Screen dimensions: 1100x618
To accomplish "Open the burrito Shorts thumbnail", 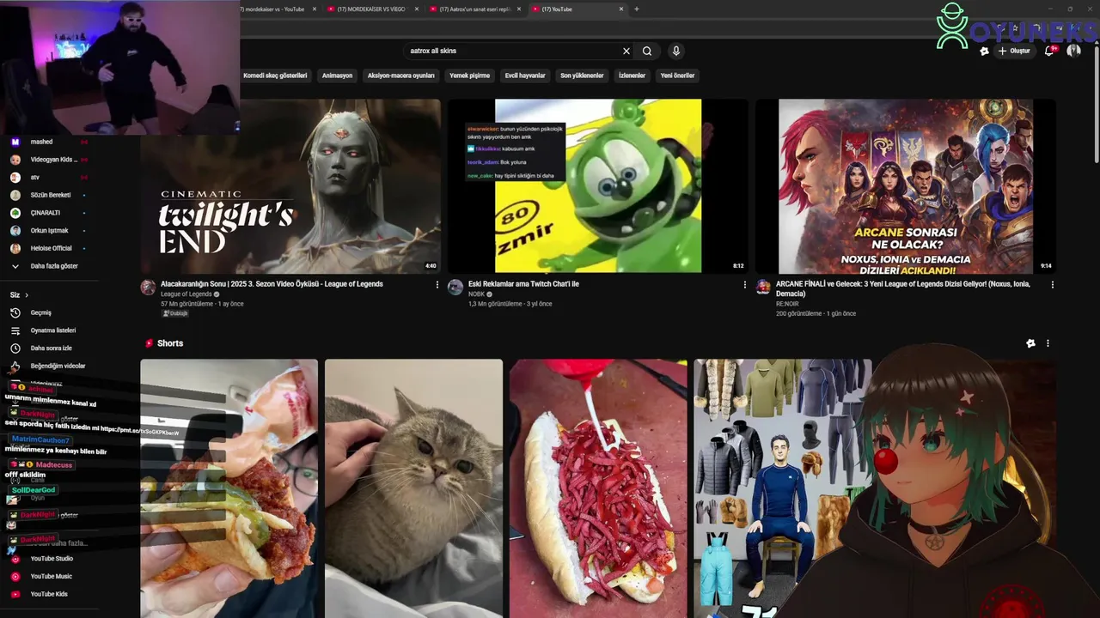I will tap(229, 488).
